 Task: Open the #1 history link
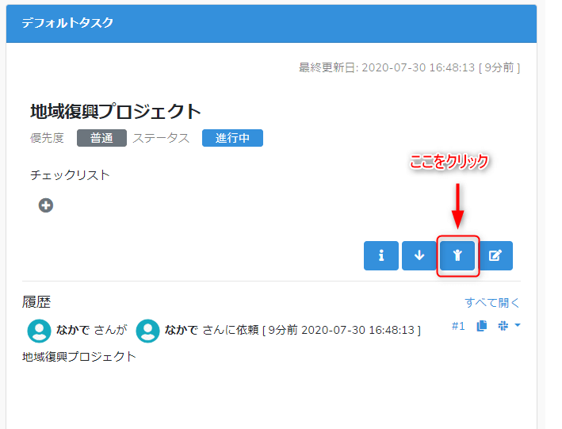click(458, 326)
